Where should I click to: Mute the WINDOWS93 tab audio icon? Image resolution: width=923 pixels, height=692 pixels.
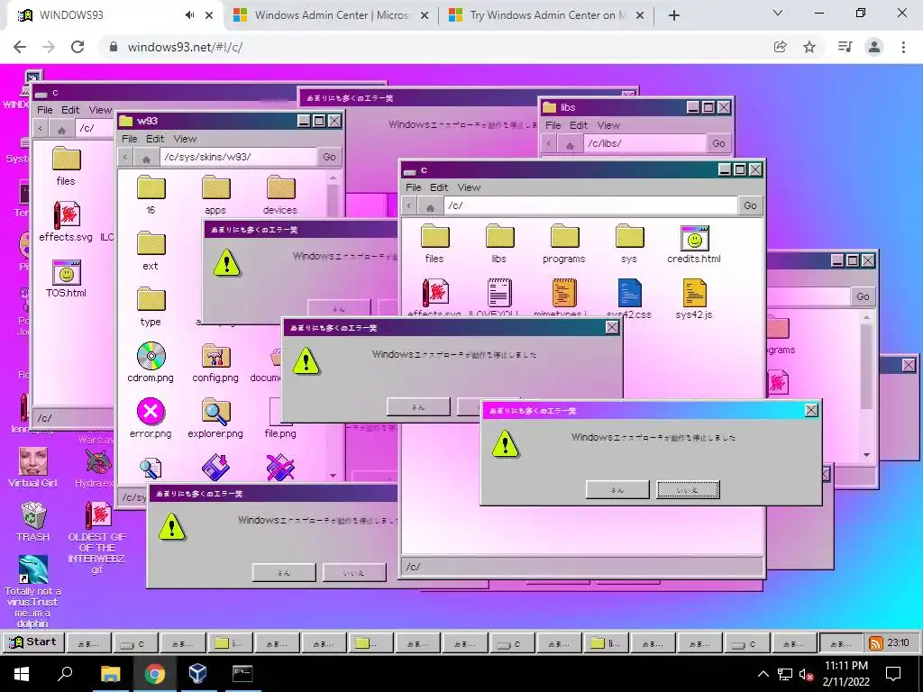coord(189,15)
